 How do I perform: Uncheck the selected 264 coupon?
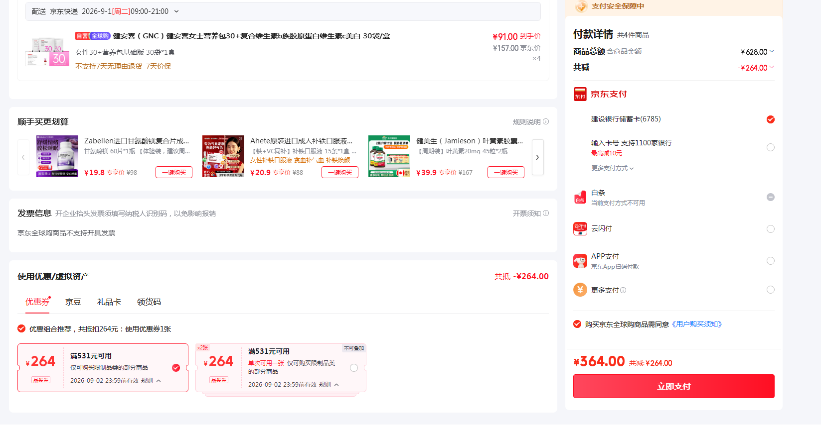(x=176, y=368)
